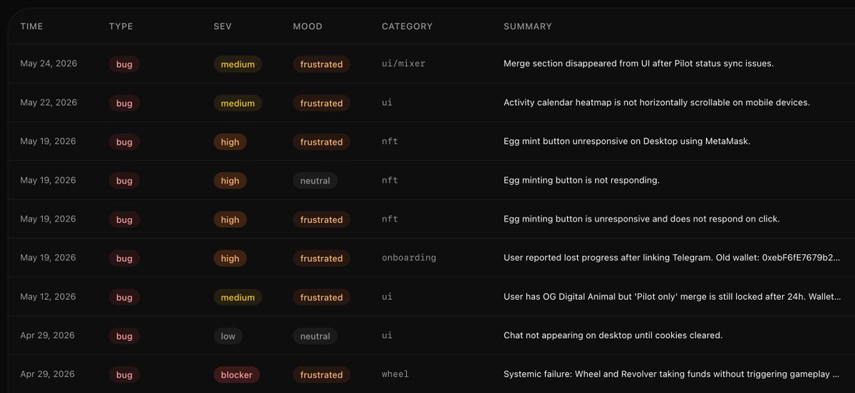Click the 'frustrated' badge in the wheel row
This screenshot has width=855, height=393.
point(321,374)
